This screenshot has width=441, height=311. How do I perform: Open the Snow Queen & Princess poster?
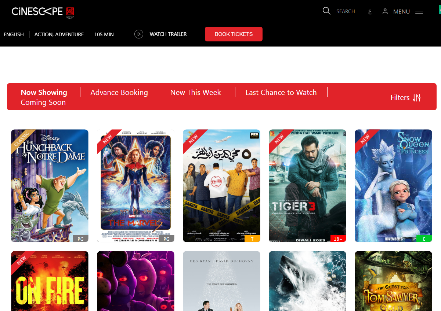click(x=393, y=186)
